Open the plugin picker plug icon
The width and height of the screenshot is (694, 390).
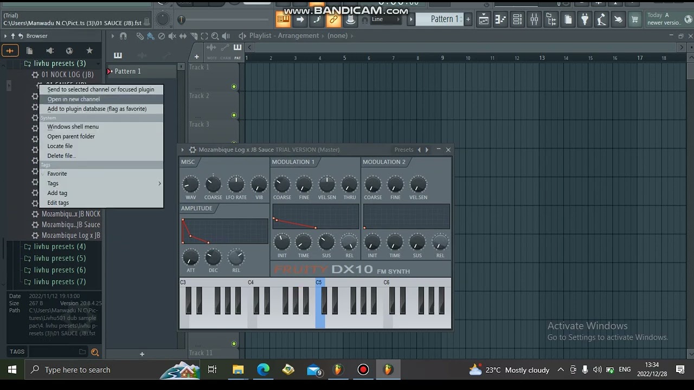click(x=584, y=20)
